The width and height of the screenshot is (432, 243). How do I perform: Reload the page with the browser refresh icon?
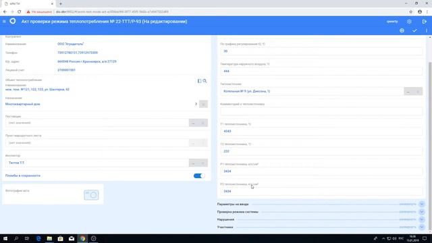point(20,12)
